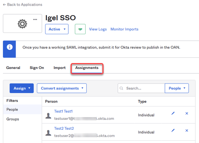
Task: Switch to the General tab
Action: 13,68
